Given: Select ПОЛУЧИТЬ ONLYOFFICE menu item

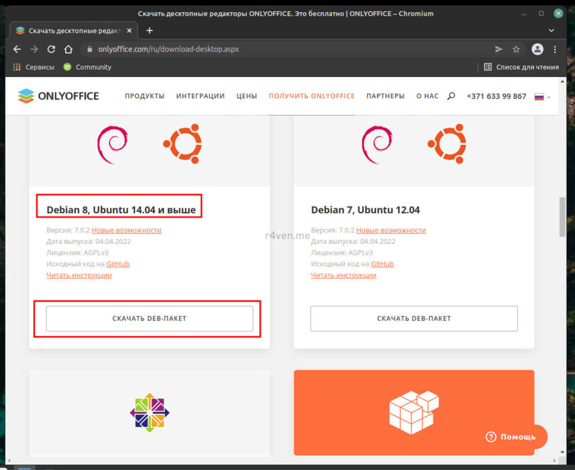Looking at the screenshot, I should (x=312, y=96).
